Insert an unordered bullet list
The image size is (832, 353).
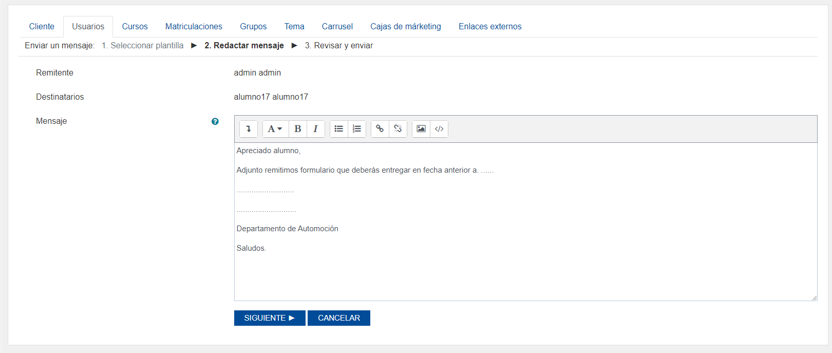[339, 129]
